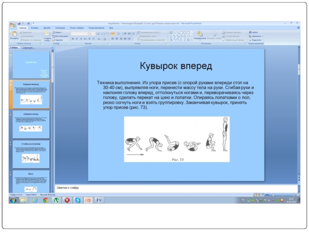Viewport: 309px width, 232px height.
Task: Click the Delete slide (Удалить) button
Action: click(x=59, y=40)
